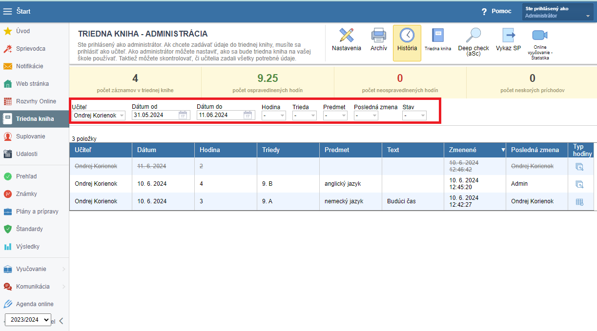
Task: Open the Hodina filter dropdown
Action: point(274,116)
